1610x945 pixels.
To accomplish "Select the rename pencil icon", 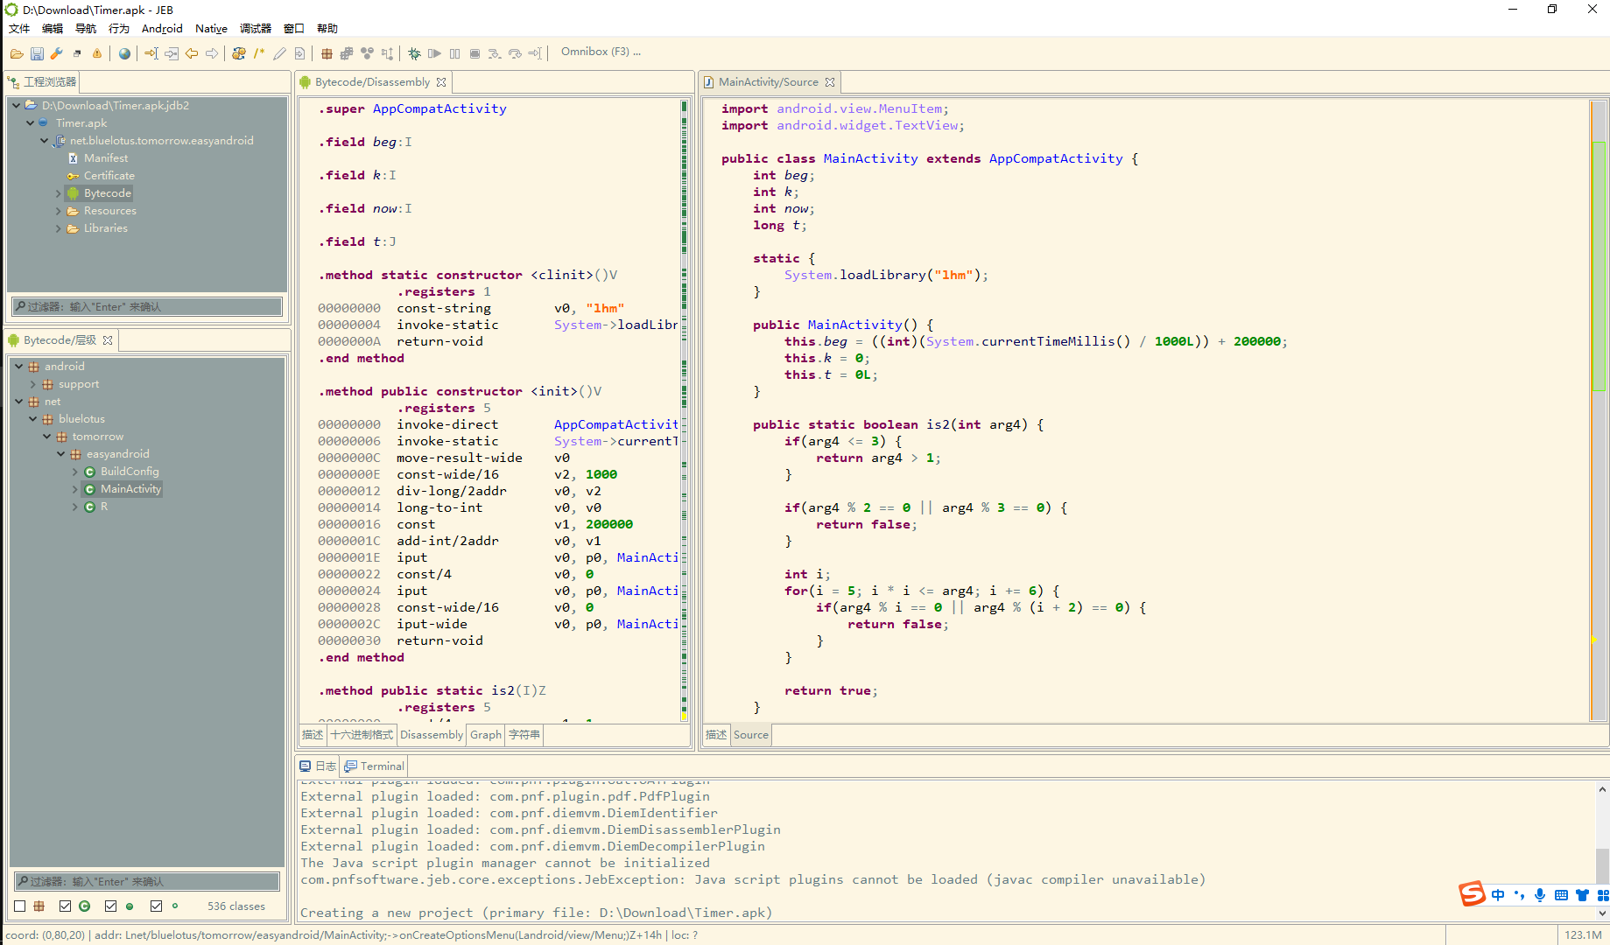I will (279, 52).
